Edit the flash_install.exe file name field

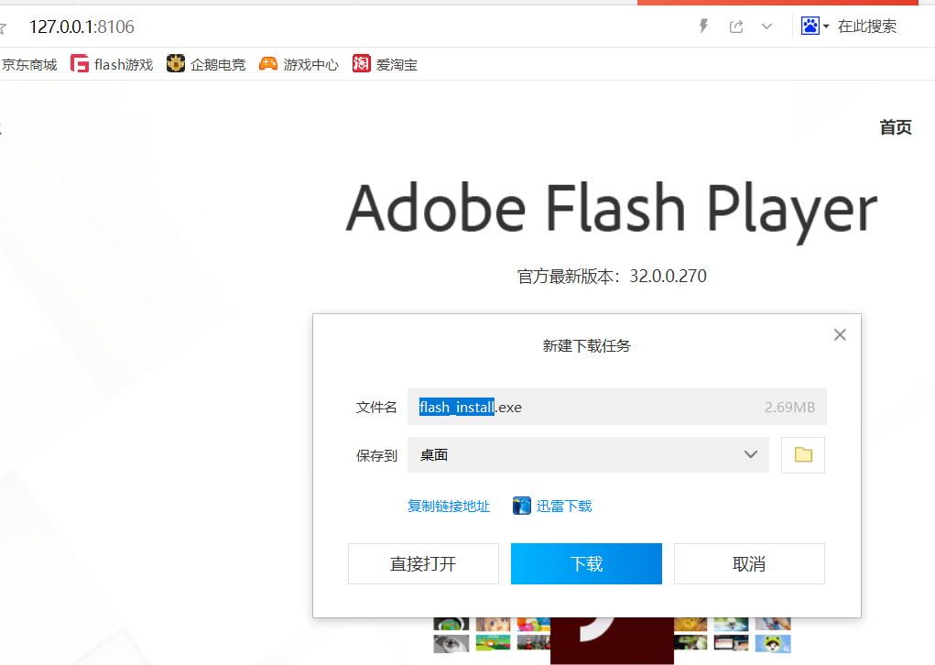[x=616, y=407]
